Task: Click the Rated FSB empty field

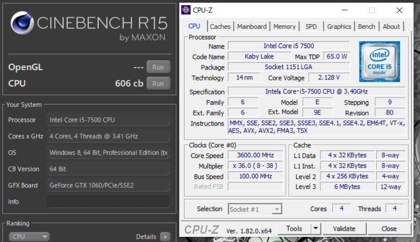Action: pyautogui.click(x=255, y=186)
